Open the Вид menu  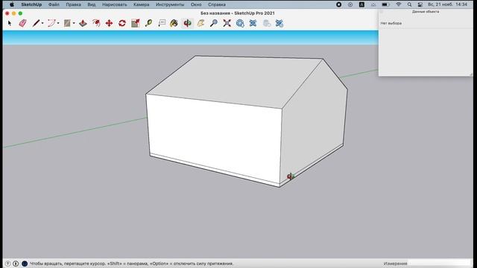point(91,4)
